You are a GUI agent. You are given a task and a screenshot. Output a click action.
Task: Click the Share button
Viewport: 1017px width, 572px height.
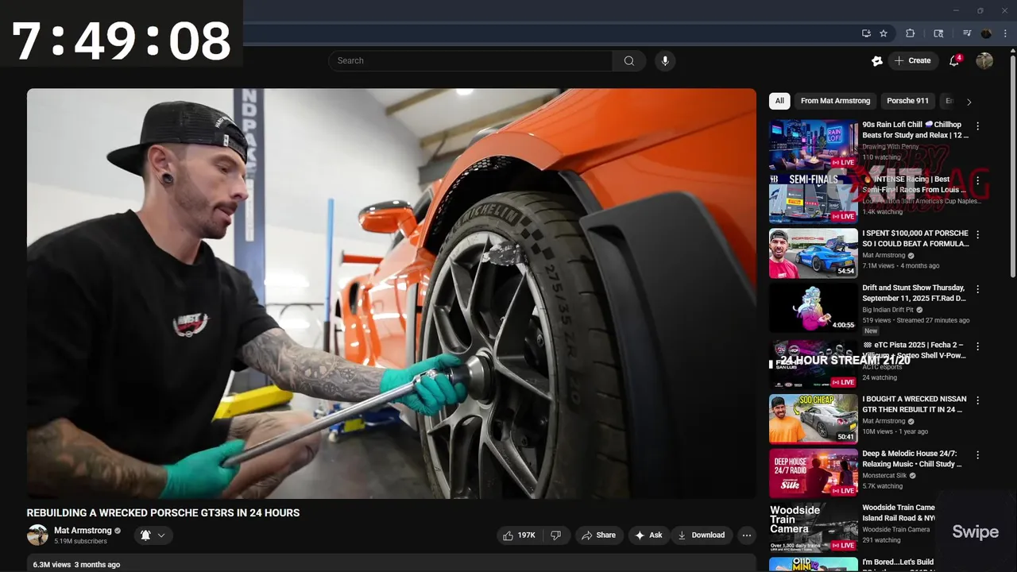point(598,535)
